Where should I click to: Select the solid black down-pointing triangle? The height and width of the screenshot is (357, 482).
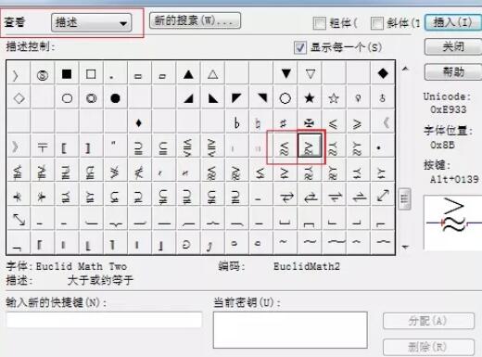tap(286, 73)
